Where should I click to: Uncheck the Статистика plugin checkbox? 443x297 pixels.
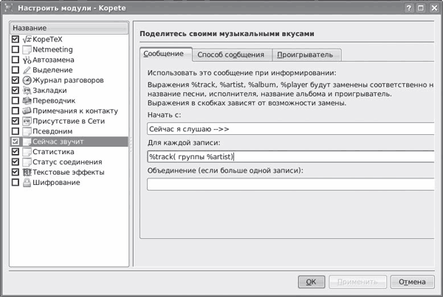(16, 151)
